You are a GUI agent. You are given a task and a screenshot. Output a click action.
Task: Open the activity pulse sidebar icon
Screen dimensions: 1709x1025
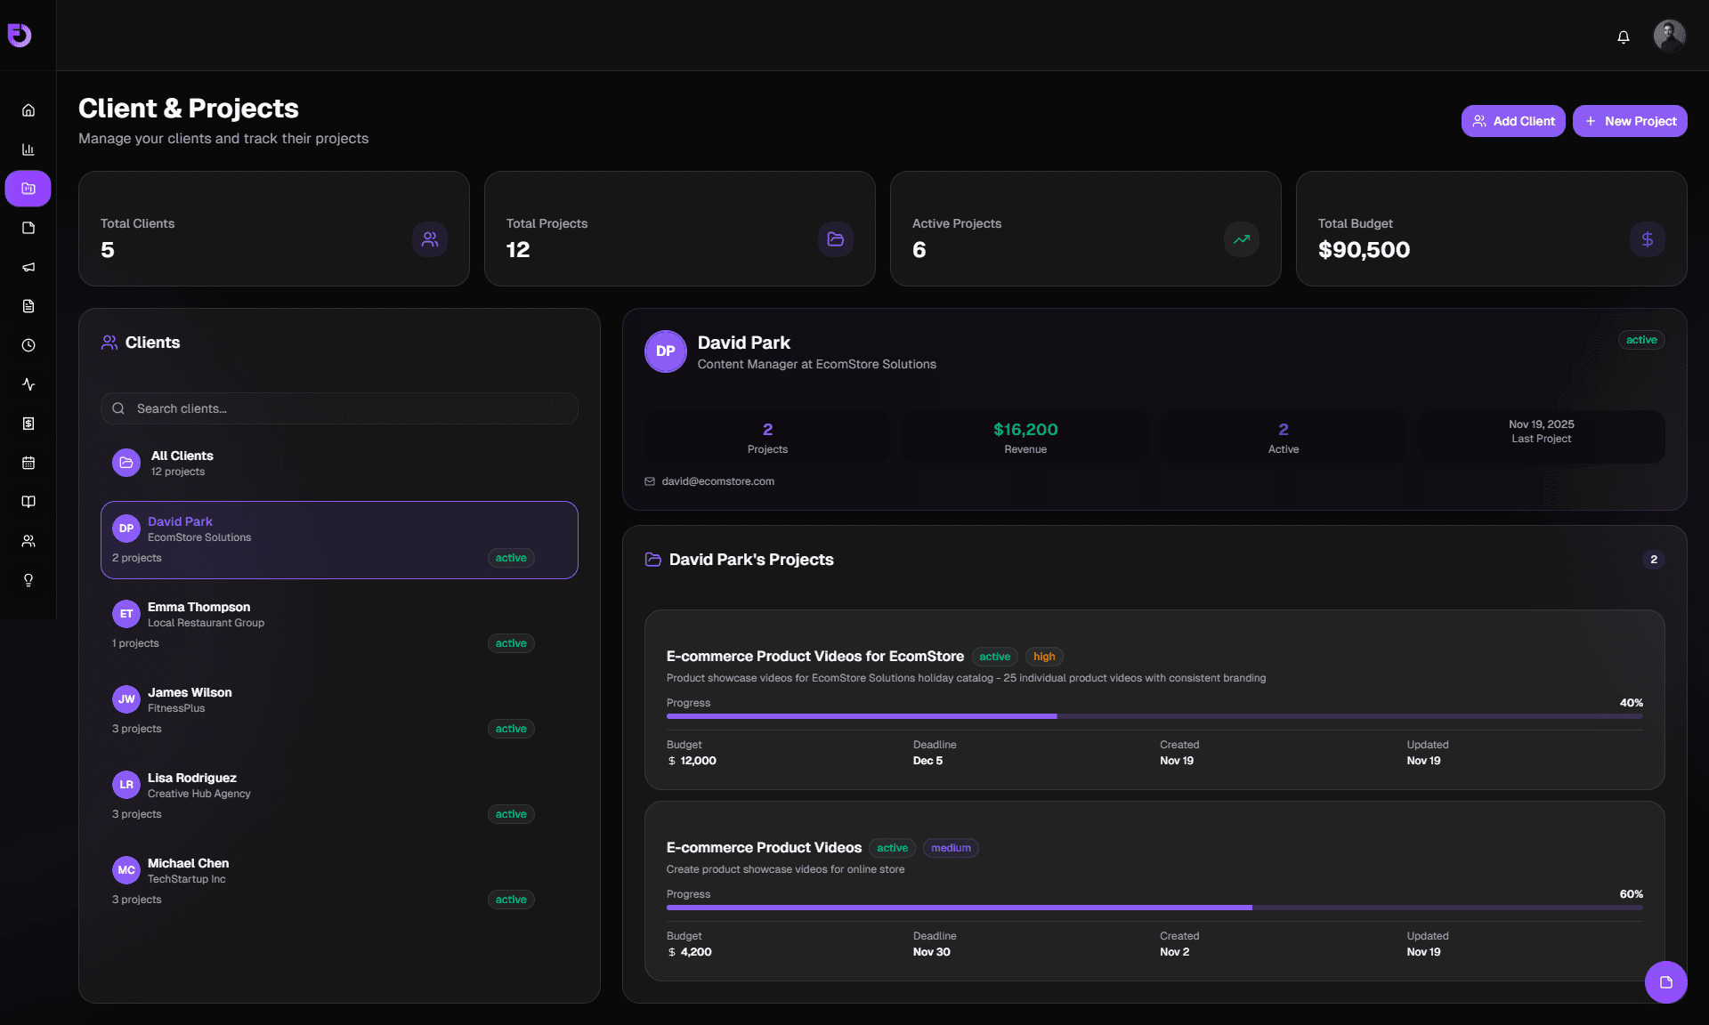coord(28,384)
